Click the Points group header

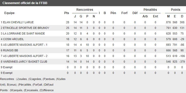[x=176, y=10]
